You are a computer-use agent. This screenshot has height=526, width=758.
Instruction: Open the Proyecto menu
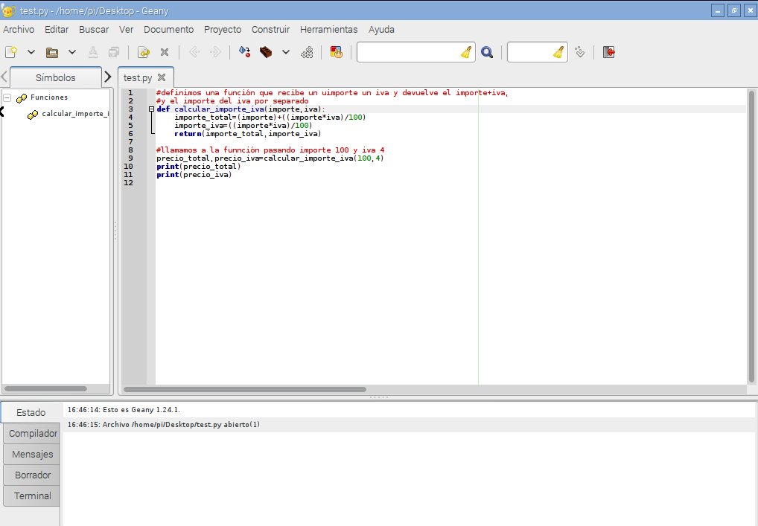(223, 30)
